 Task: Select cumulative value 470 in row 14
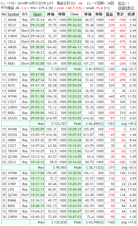click(x=122, y=96)
